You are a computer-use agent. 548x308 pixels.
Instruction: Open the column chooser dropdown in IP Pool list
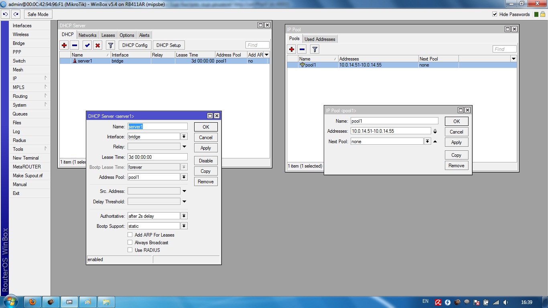[513, 59]
